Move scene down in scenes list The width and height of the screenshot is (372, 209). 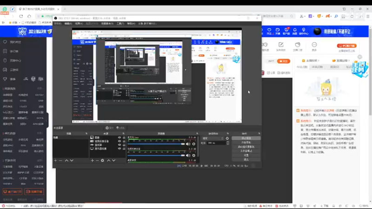coord(72,160)
